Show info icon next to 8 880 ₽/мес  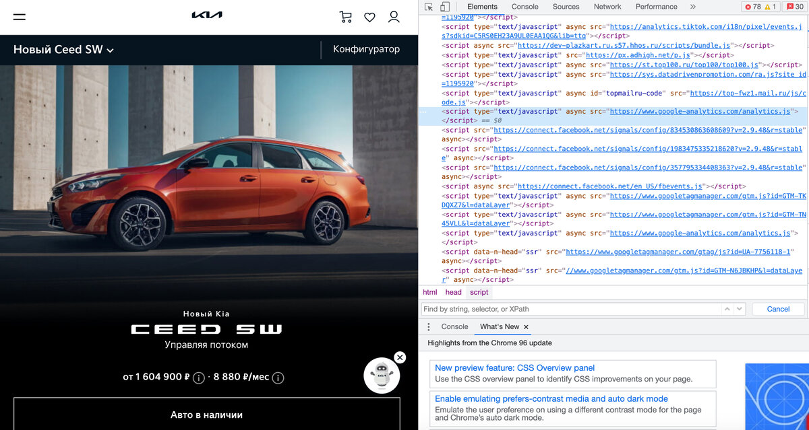pyautogui.click(x=278, y=378)
